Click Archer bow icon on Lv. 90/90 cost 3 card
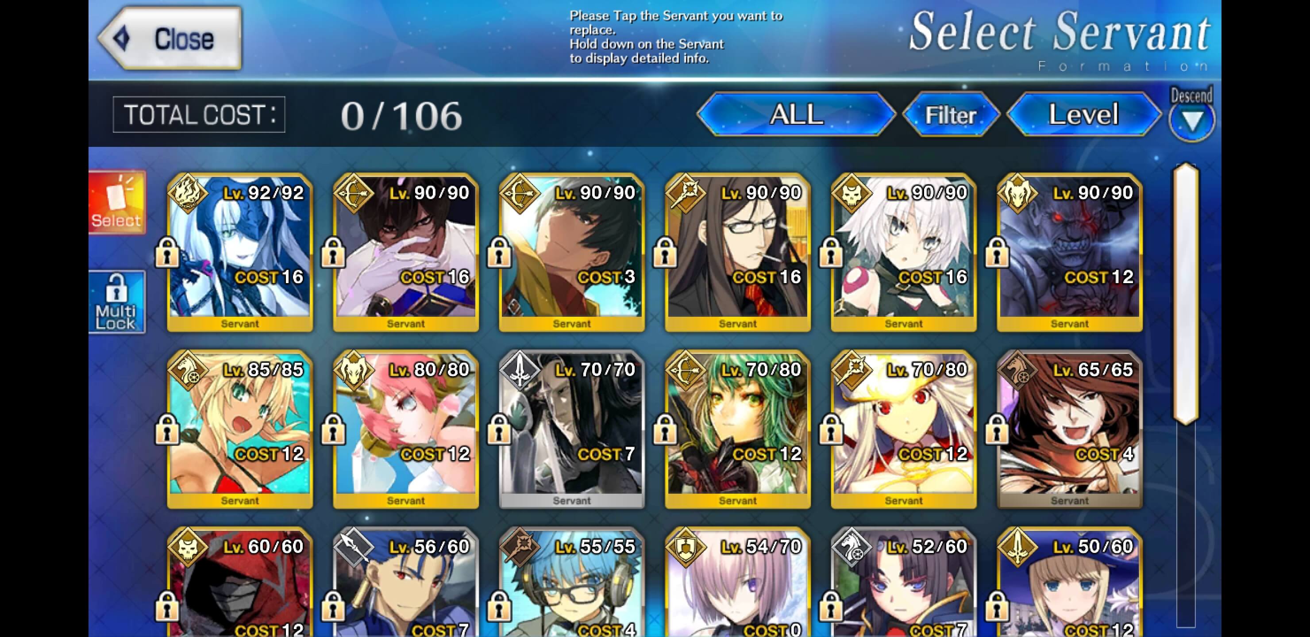The image size is (1310, 637). pos(520,193)
